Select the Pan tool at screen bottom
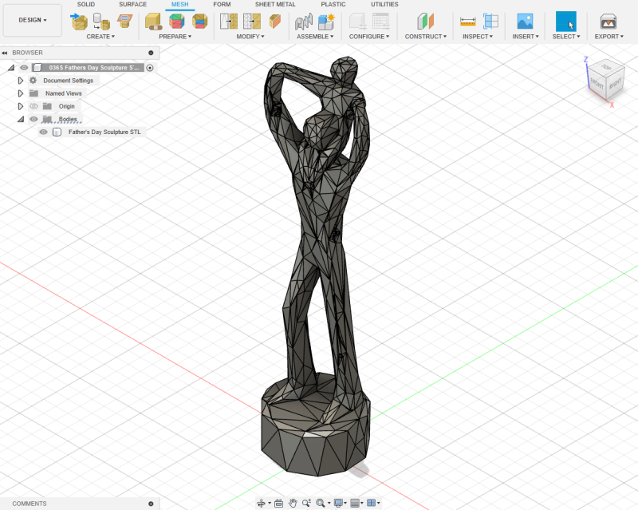The image size is (638, 510). click(x=293, y=503)
